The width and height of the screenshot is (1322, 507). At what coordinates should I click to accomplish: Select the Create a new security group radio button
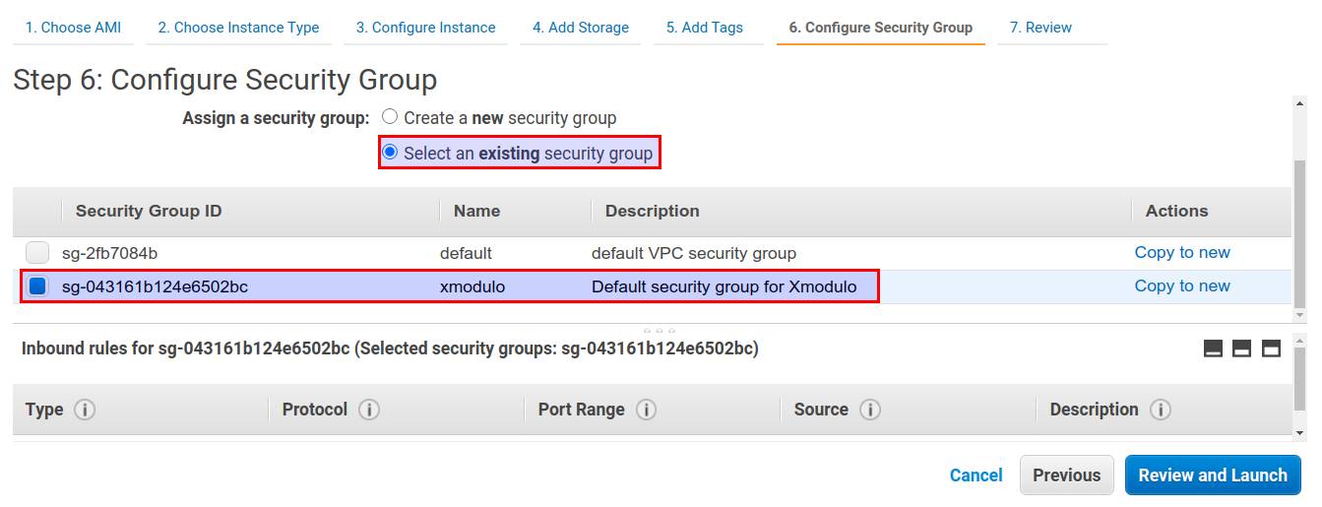coord(390,117)
